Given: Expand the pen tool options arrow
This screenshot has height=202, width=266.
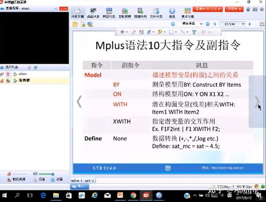Looking at the screenshot, I should point(153,32).
